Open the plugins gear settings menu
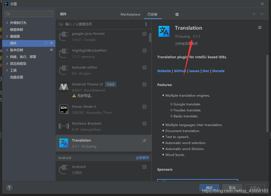Viewport: 271px width, 196px height. click(x=177, y=14)
